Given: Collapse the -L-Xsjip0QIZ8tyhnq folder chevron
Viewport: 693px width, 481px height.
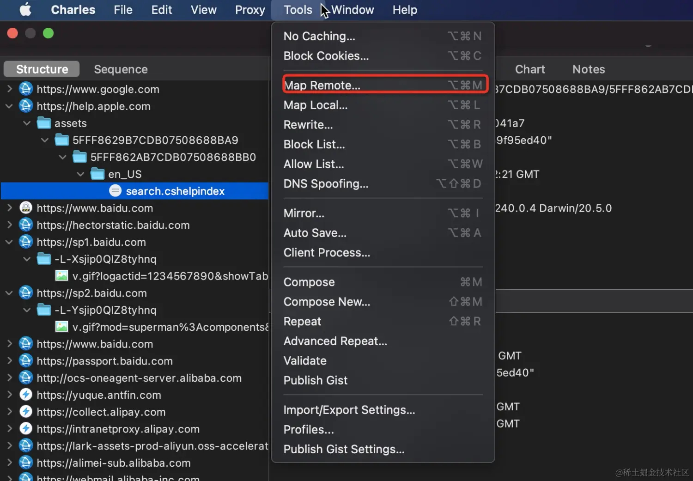Looking at the screenshot, I should (x=27, y=259).
